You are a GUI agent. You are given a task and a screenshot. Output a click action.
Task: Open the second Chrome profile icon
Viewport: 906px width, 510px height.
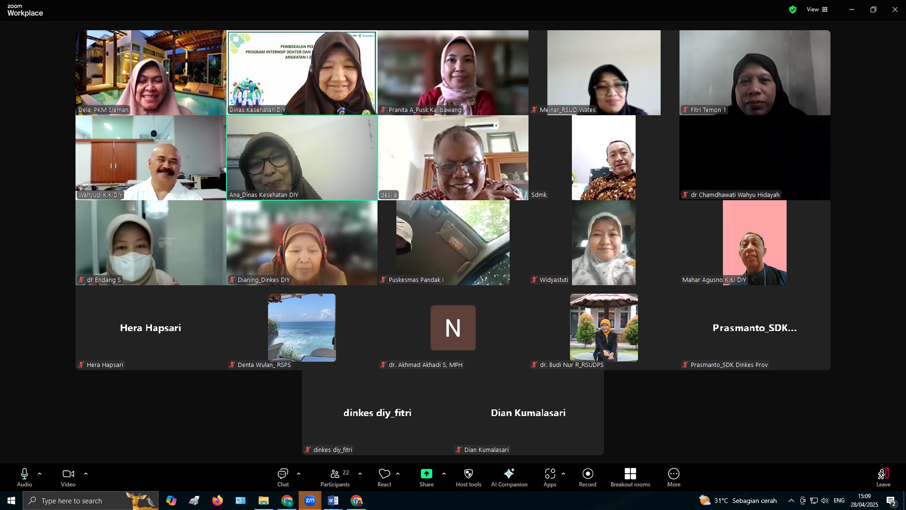(x=357, y=501)
